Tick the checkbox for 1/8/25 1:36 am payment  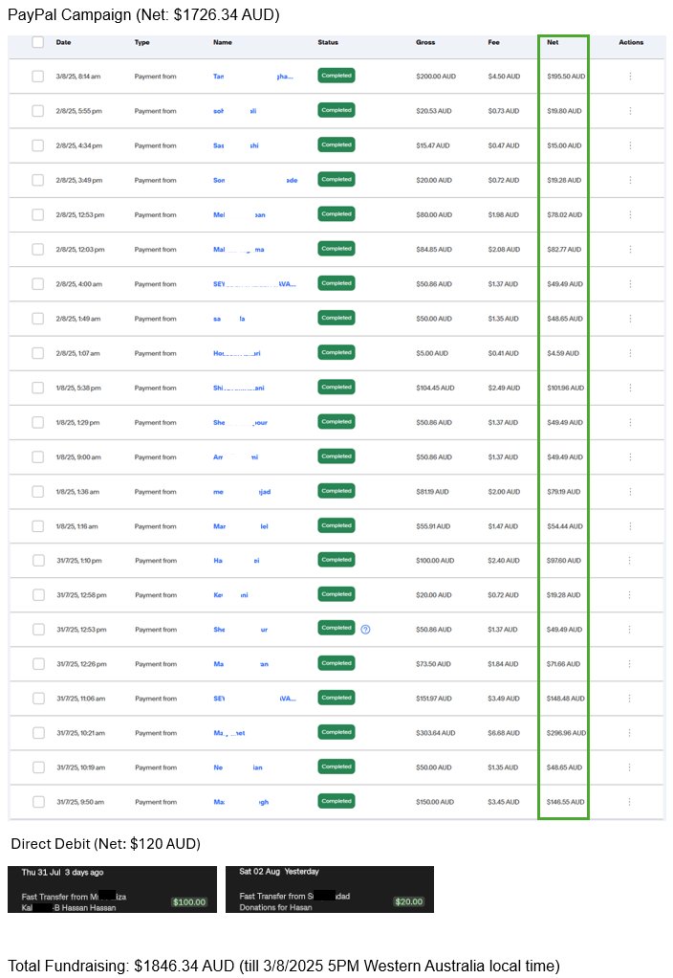point(38,492)
